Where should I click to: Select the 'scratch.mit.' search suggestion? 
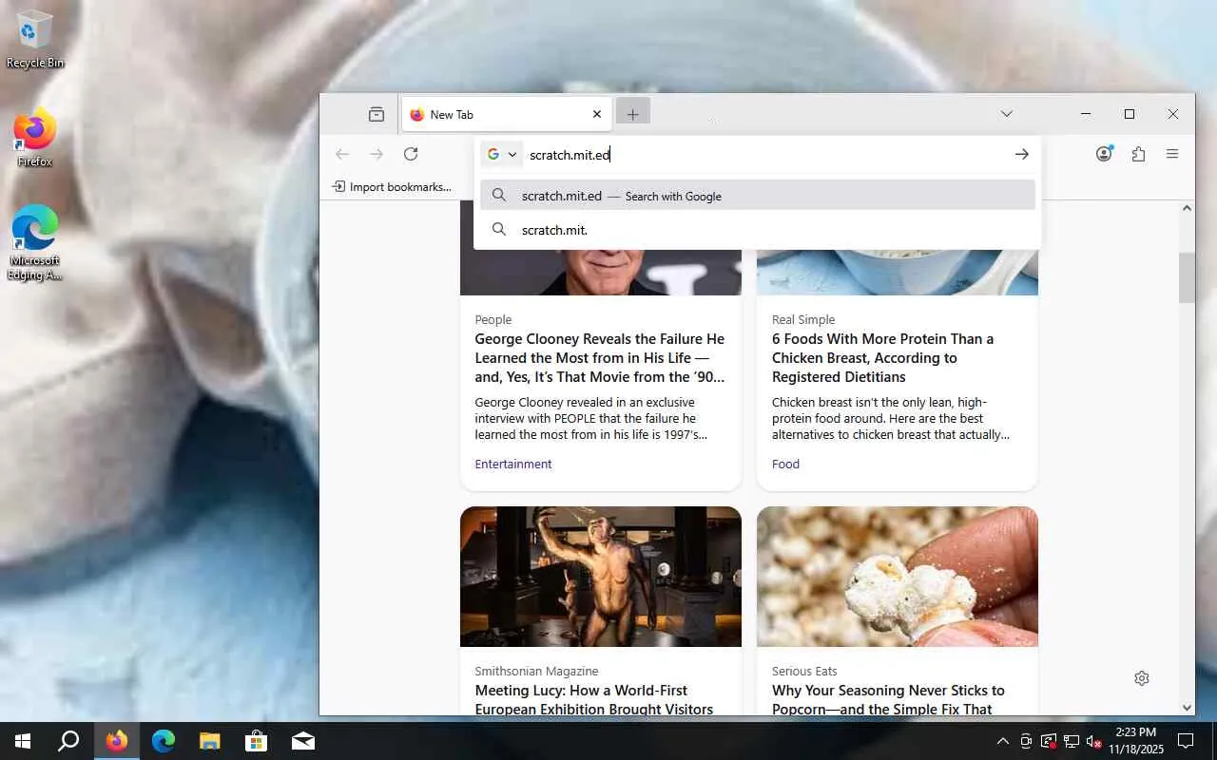pyautogui.click(x=758, y=230)
